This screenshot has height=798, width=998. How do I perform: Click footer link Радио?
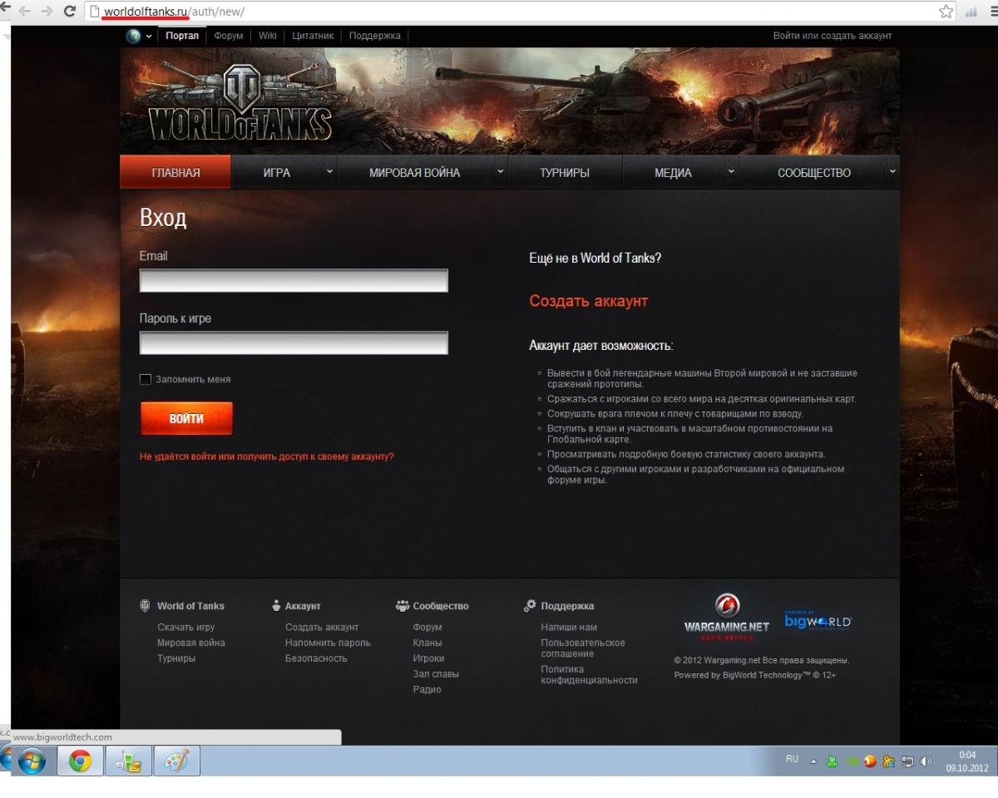pos(427,690)
